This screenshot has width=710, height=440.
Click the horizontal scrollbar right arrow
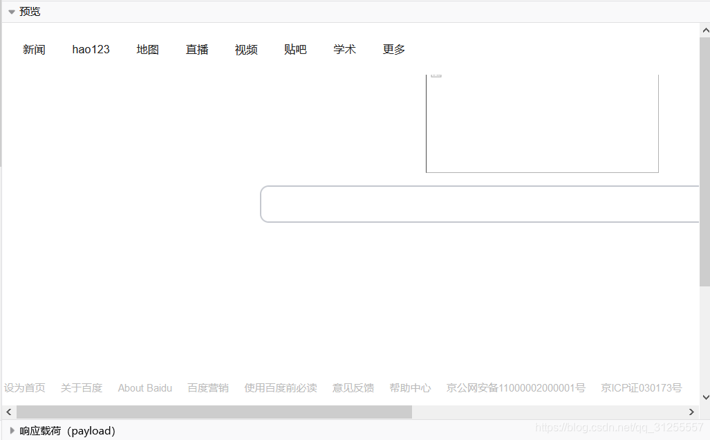point(691,412)
